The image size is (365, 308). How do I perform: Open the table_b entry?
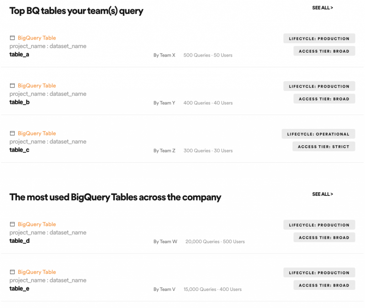[19, 102]
